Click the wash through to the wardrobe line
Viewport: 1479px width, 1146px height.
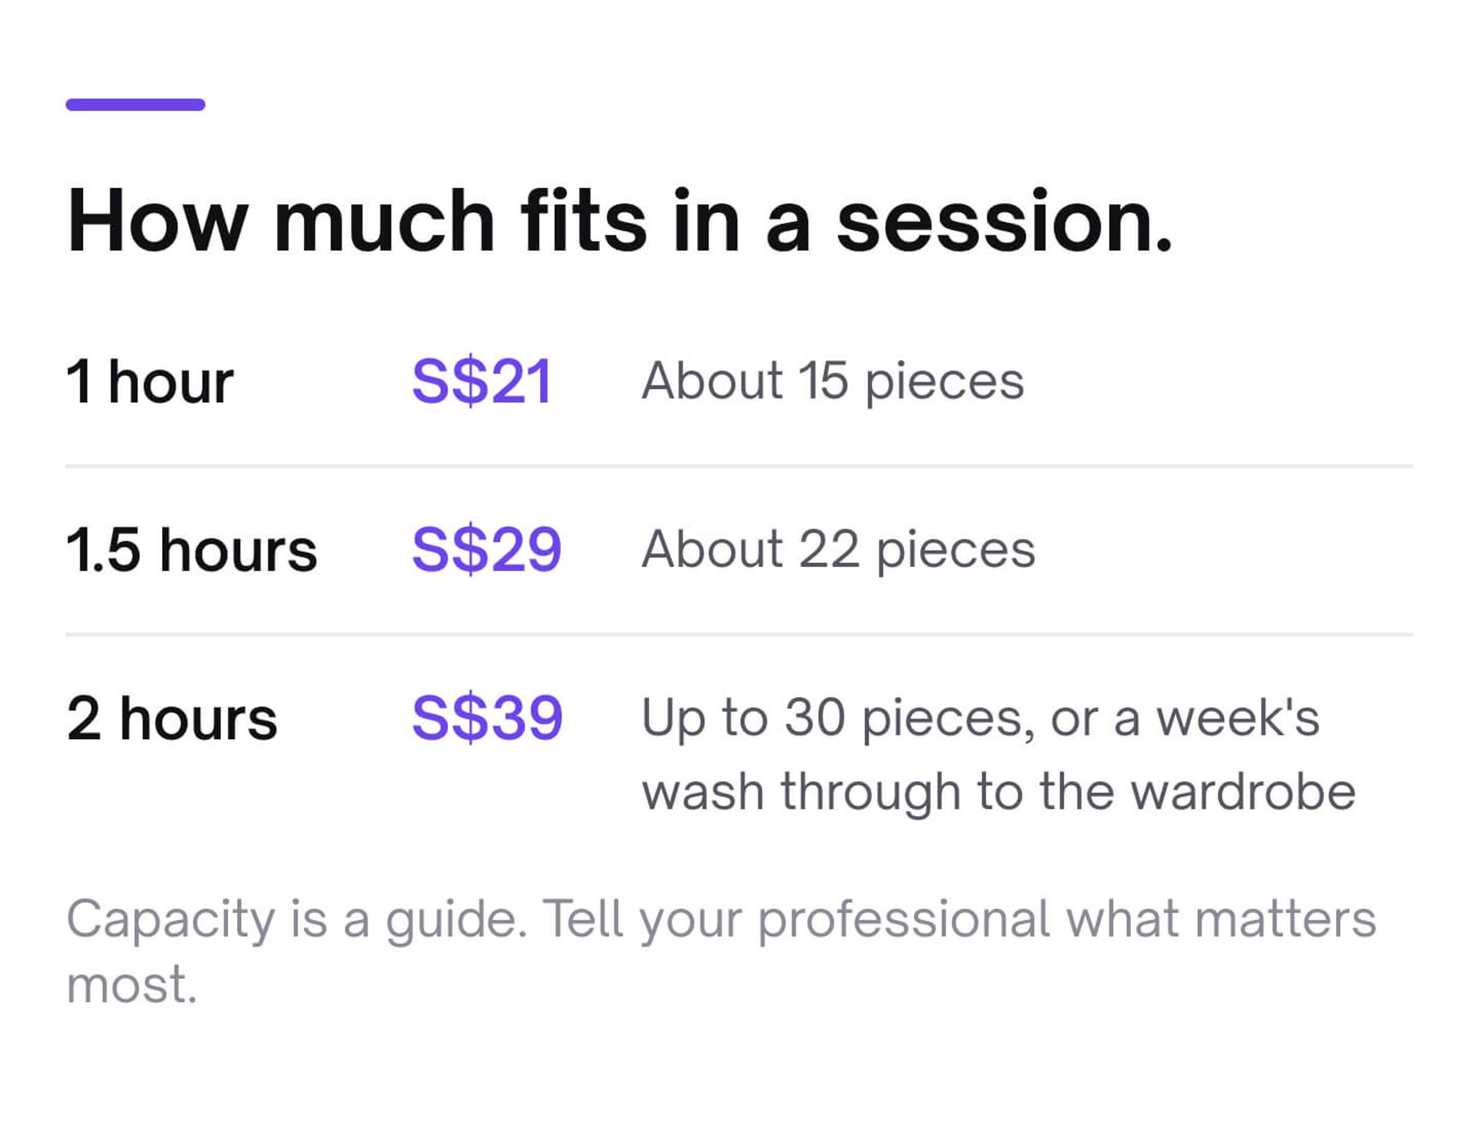pos(999,792)
